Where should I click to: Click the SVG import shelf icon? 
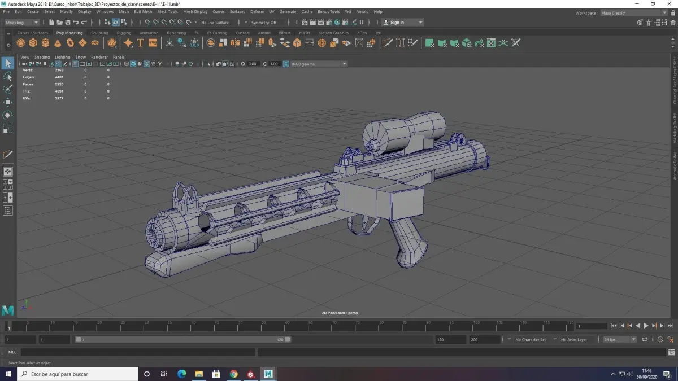pyautogui.click(x=153, y=43)
